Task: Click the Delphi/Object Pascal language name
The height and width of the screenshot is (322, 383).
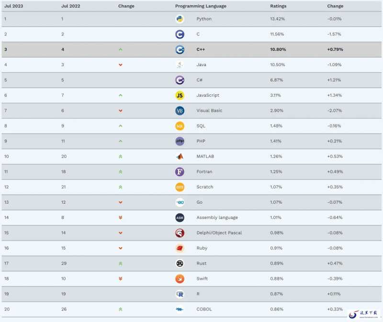Action: [x=219, y=233]
